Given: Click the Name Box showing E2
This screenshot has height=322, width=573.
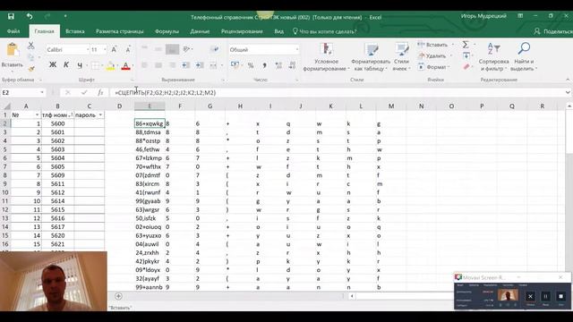Looking at the screenshot, I should click(x=22, y=93).
